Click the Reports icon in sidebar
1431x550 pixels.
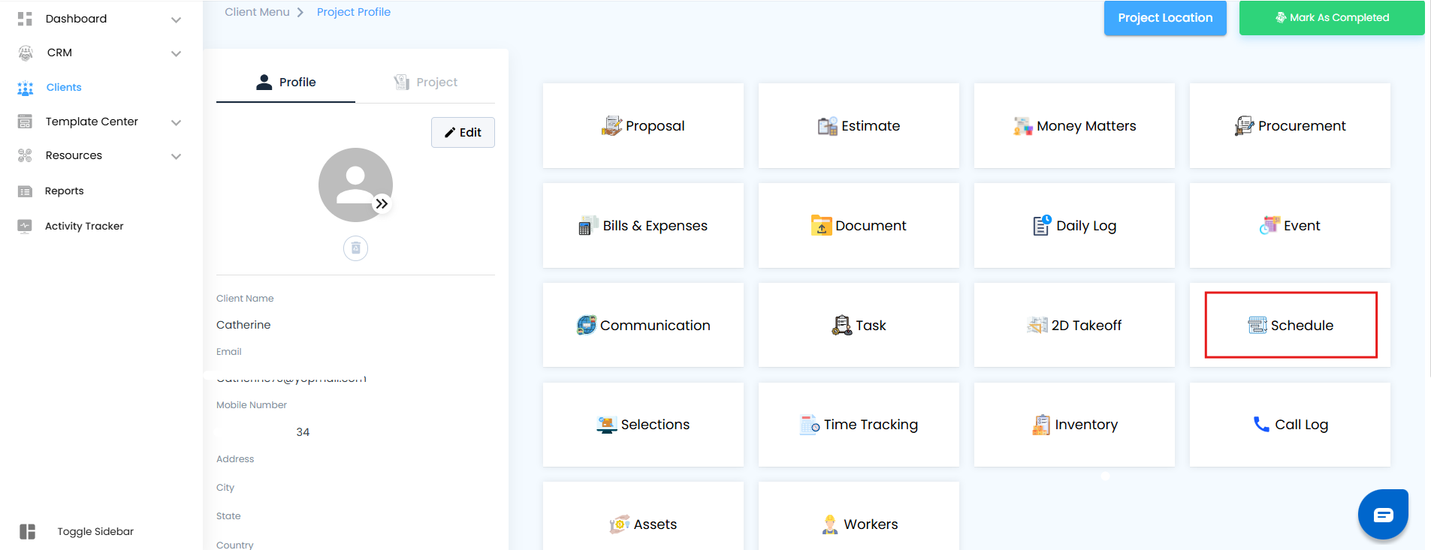tap(25, 191)
